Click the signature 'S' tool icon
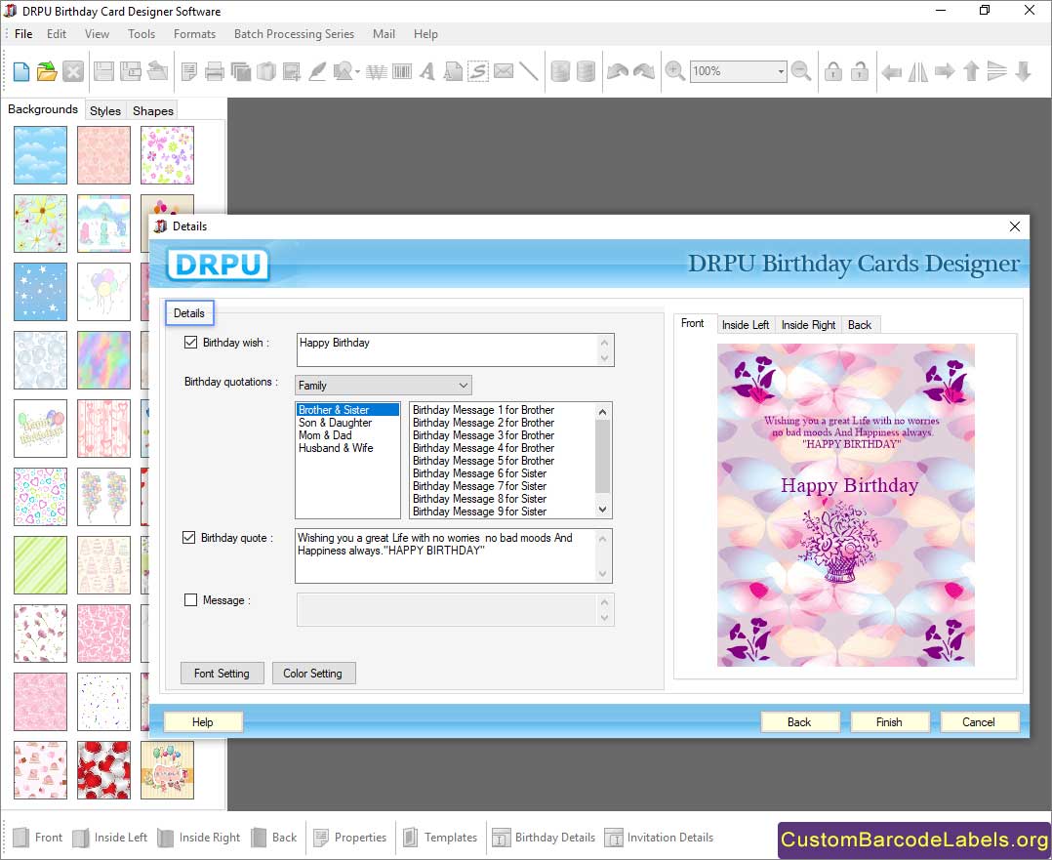1052x860 pixels. [x=478, y=71]
